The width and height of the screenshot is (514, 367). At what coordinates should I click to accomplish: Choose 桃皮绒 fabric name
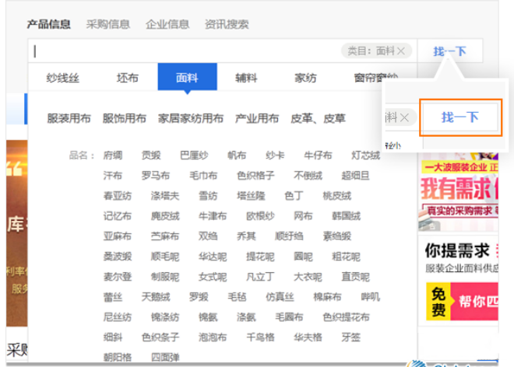point(337,196)
